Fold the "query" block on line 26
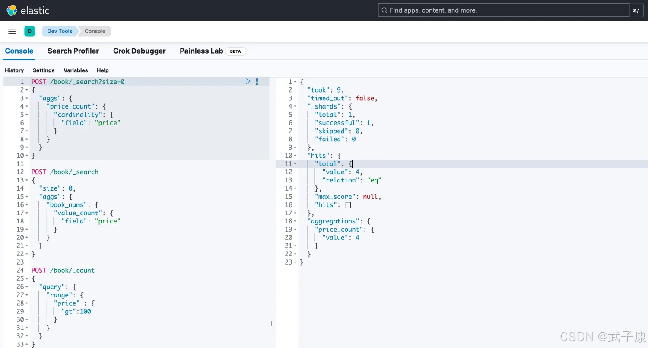 27,287
